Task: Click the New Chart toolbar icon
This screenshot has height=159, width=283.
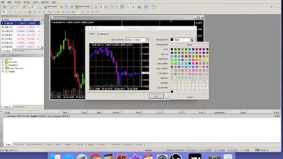Action: (4, 7)
